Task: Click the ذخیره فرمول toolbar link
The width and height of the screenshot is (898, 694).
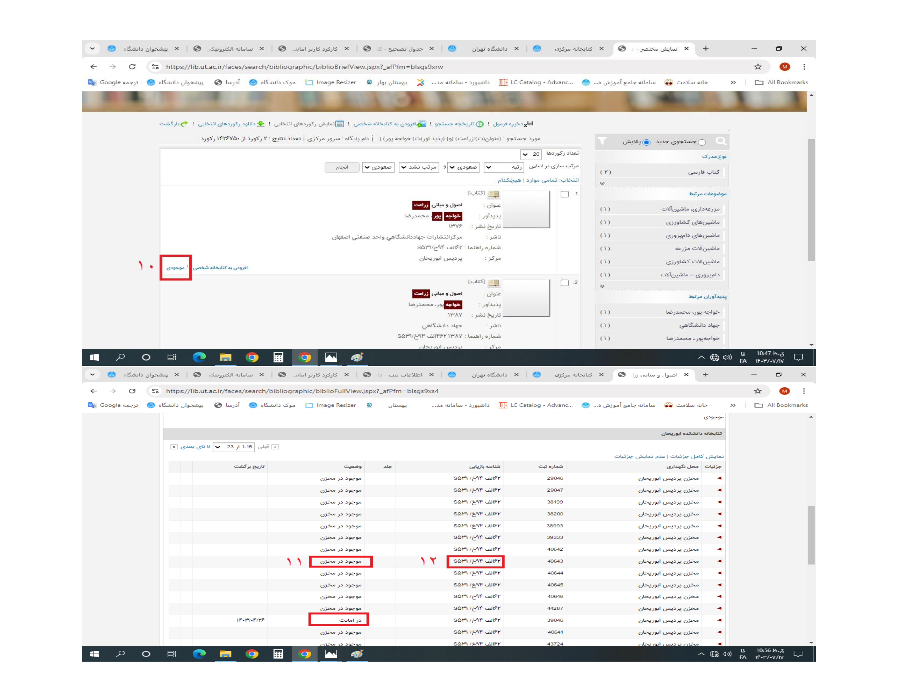Action: [512, 124]
